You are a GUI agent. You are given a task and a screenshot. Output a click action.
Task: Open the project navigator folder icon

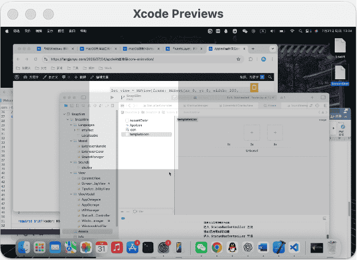click(66, 105)
